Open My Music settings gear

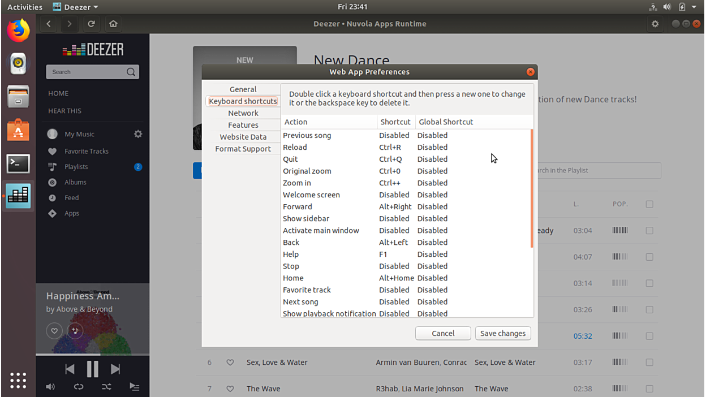[138, 134]
